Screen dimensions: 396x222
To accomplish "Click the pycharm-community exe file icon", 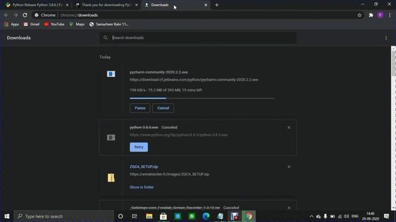I will point(111,74).
